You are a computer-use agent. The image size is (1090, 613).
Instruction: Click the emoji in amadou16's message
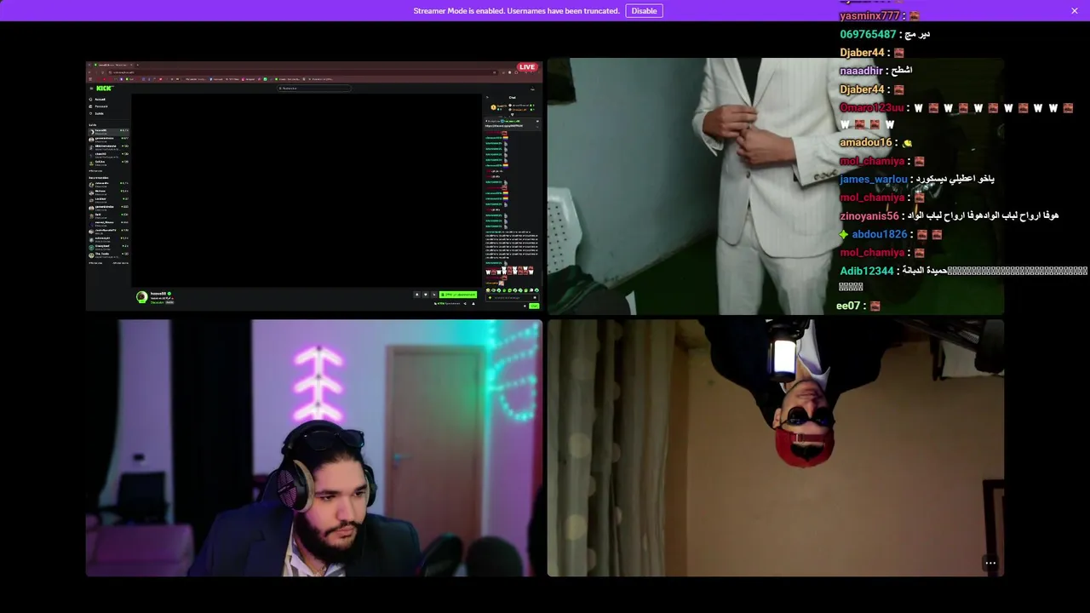tap(908, 143)
